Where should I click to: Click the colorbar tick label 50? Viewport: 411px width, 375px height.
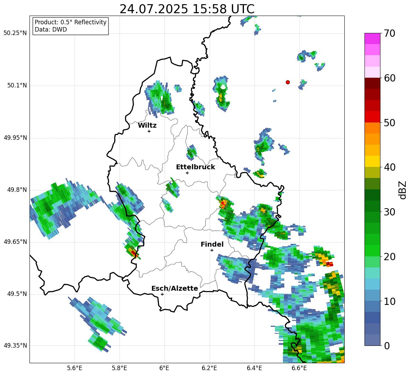[389, 123]
